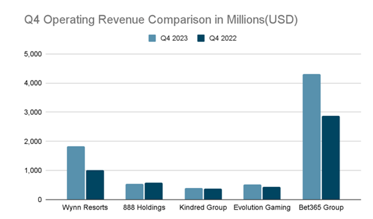This screenshot has width=373, height=219.
Task: Click the chart title Q4 Operating Revenue Comparison
Action: 161,20
